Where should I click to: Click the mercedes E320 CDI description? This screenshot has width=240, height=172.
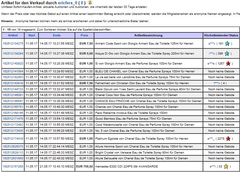127,167
